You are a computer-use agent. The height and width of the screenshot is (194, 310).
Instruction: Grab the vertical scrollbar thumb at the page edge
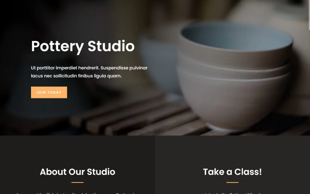[309, 15]
